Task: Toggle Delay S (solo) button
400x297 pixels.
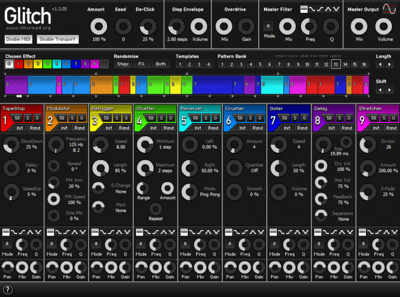Action: [340, 118]
